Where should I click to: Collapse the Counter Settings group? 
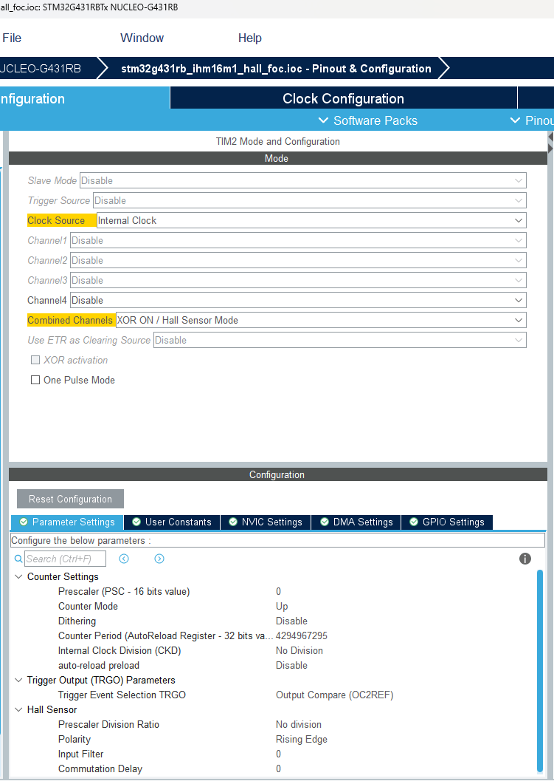18,576
